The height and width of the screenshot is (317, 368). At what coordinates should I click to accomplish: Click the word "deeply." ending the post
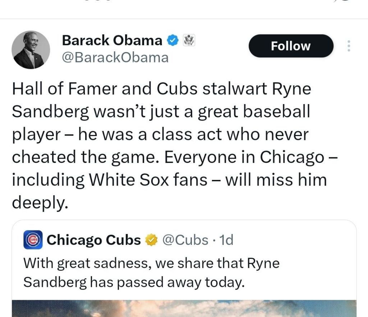point(40,203)
